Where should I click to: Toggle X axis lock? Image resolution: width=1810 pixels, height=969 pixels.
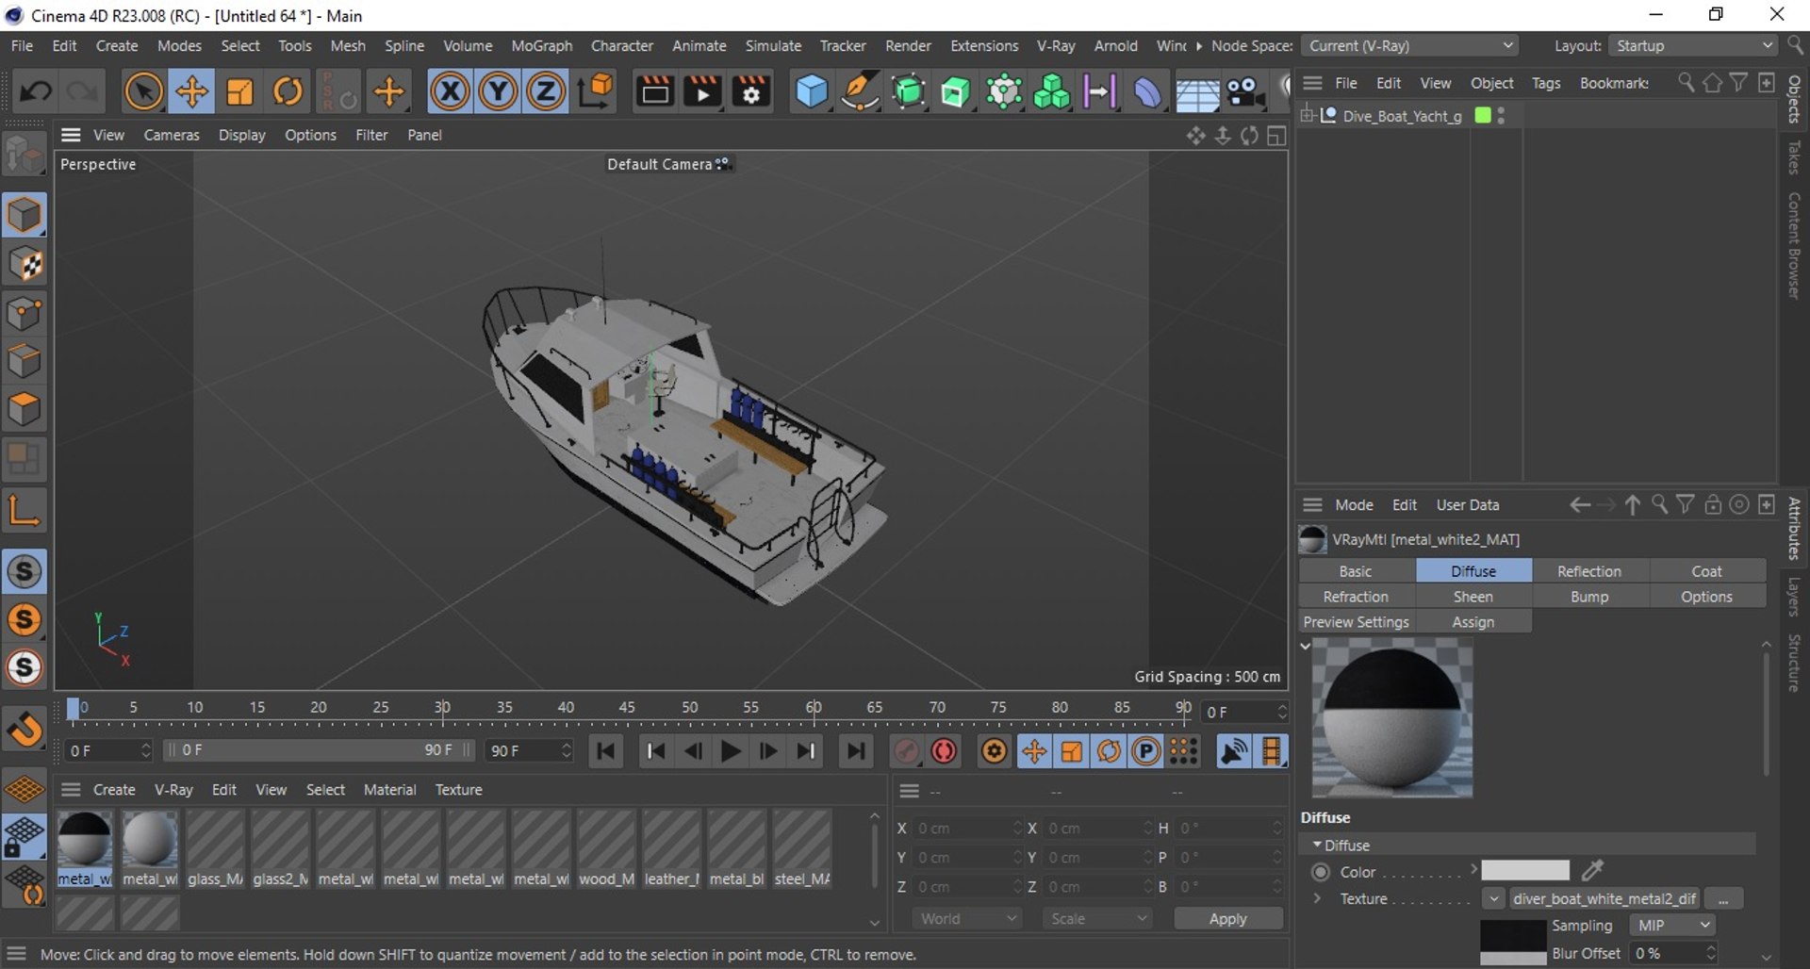click(x=450, y=91)
